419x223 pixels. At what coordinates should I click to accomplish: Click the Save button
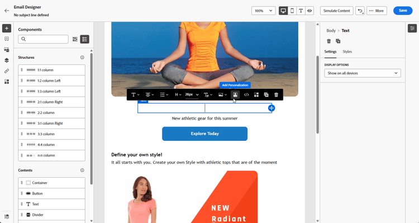(x=403, y=11)
